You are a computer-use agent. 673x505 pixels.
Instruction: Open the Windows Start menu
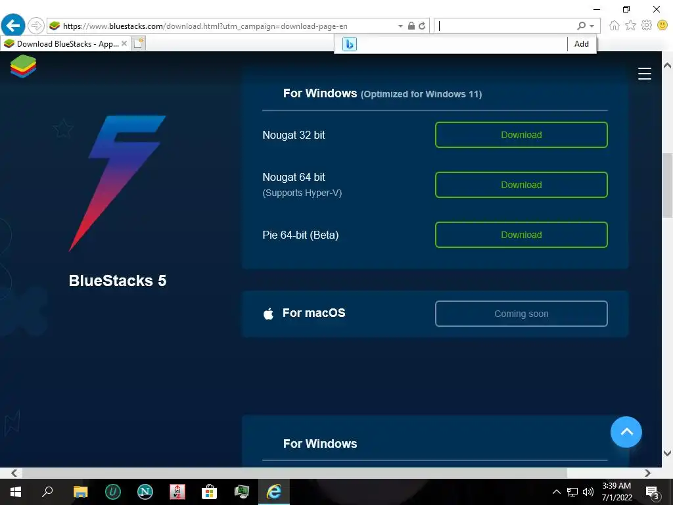(16, 492)
